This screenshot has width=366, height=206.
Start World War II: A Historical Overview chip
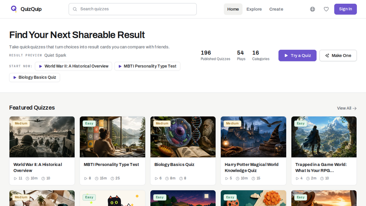coord(74,66)
